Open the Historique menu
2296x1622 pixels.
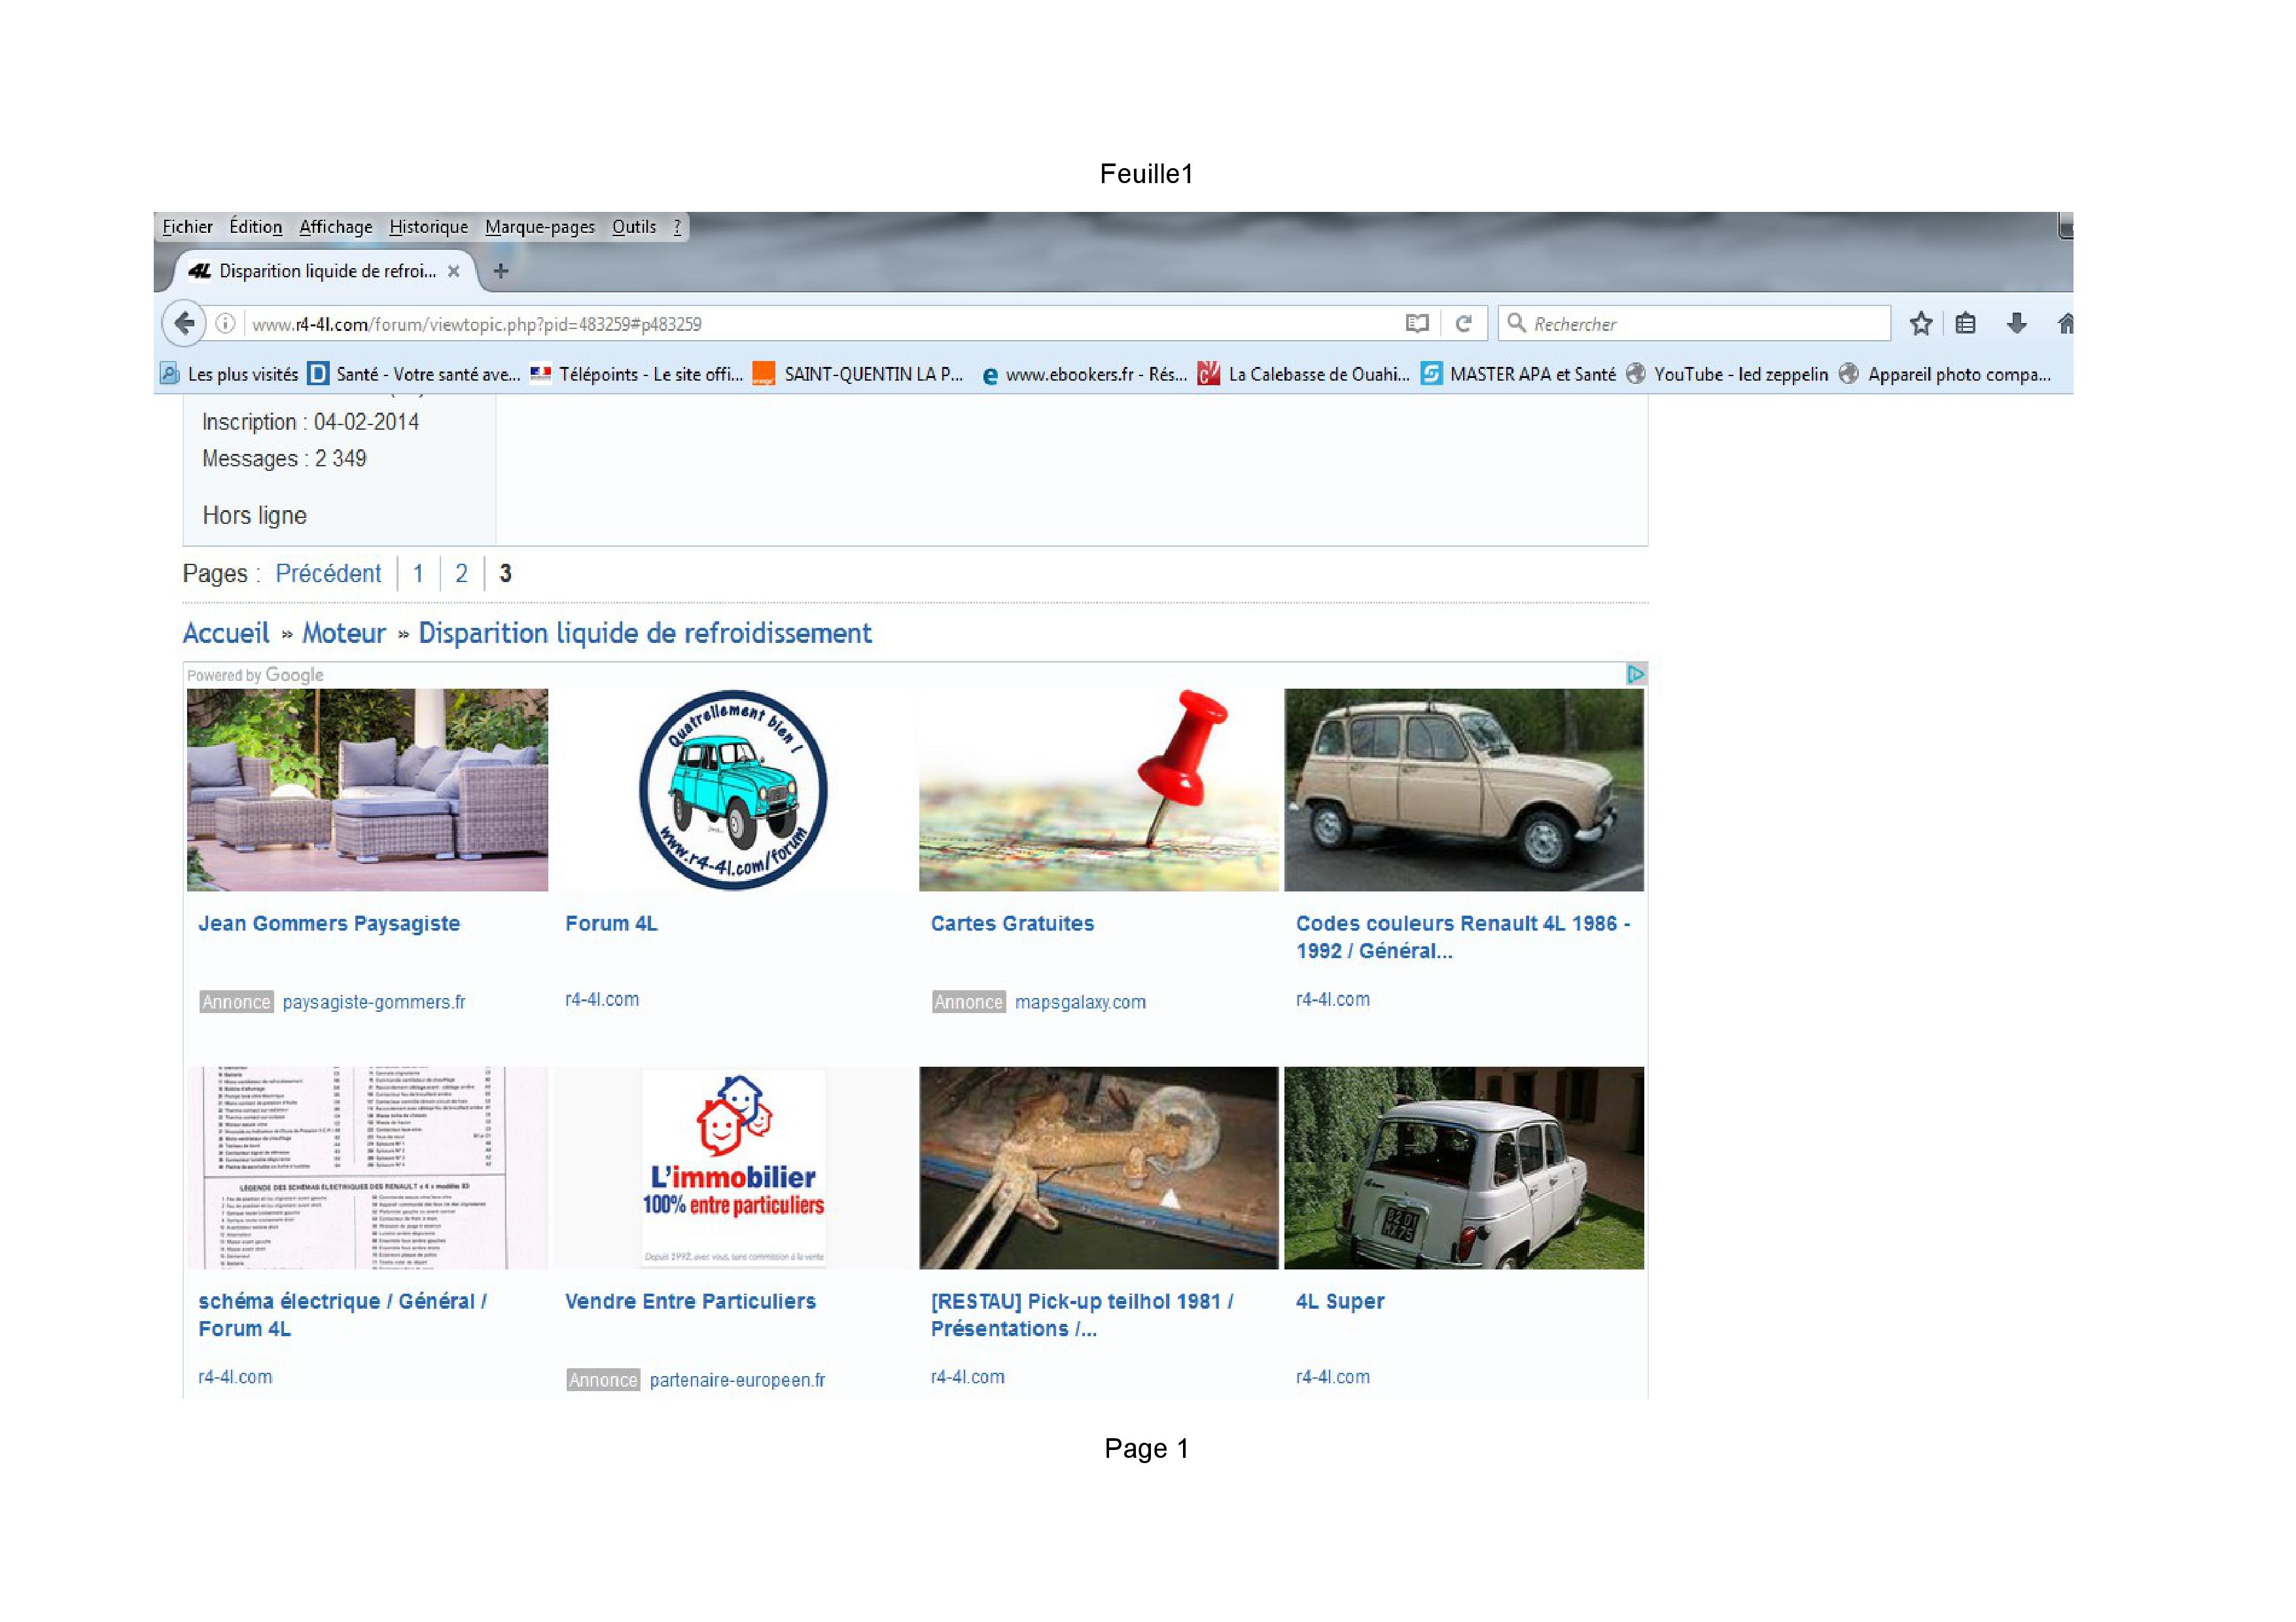[428, 227]
